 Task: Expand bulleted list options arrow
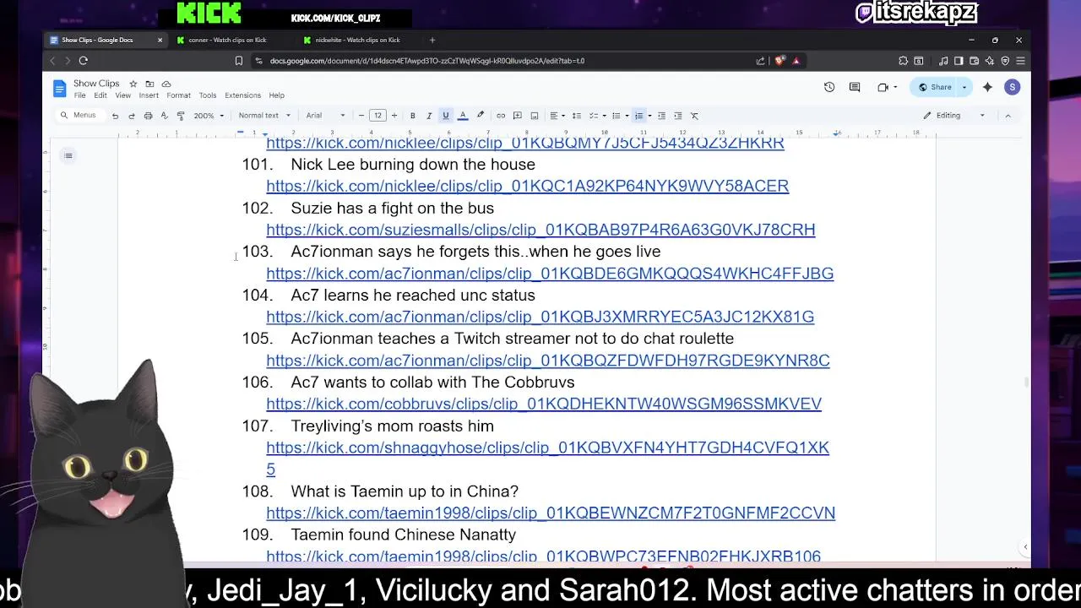point(626,116)
